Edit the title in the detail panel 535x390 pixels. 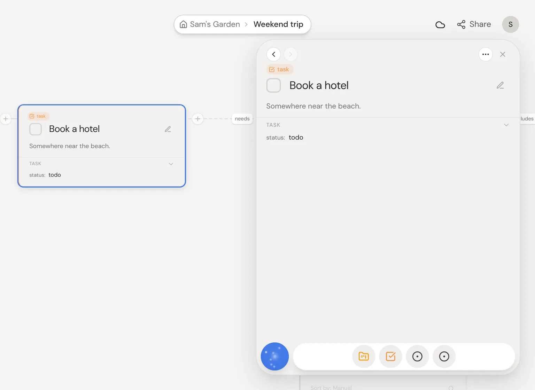pyautogui.click(x=500, y=85)
